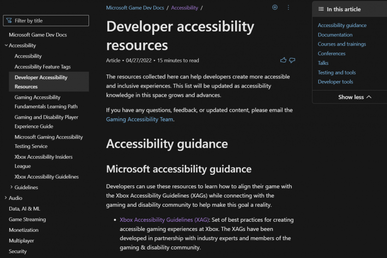This screenshot has height=258, width=387.
Task: Collapse the Accessibility tree section
Action: click(6, 46)
